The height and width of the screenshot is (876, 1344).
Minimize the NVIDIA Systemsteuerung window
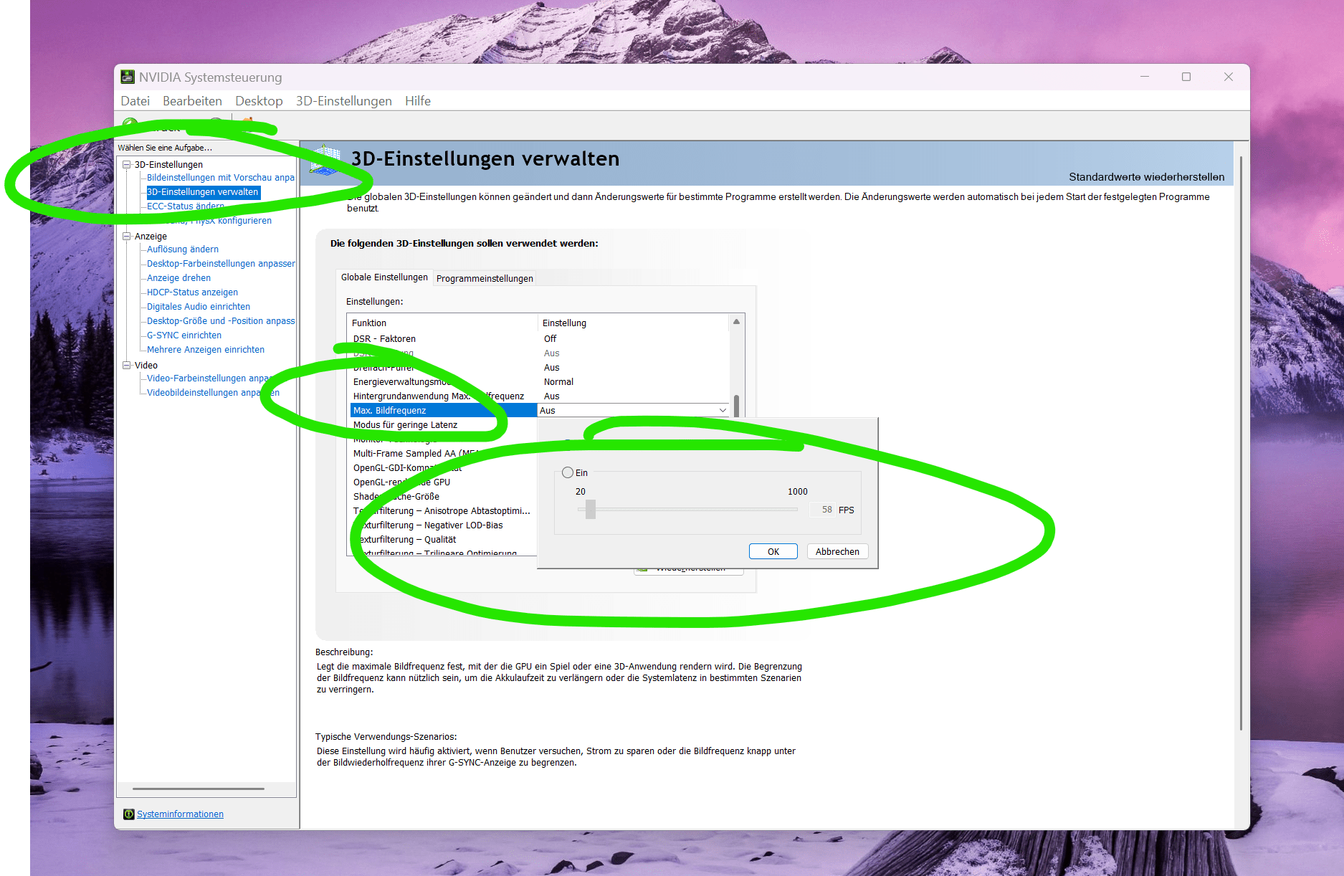point(1145,77)
